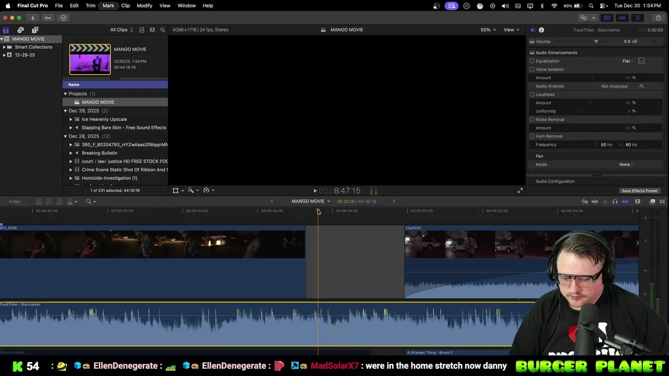Image resolution: width=669 pixels, height=376 pixels.
Task: Click the viewer play button
Action: (x=315, y=191)
